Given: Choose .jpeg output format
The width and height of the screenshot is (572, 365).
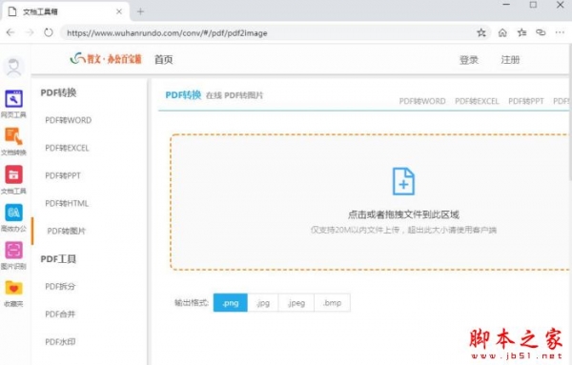Looking at the screenshot, I should pyautogui.click(x=296, y=303).
